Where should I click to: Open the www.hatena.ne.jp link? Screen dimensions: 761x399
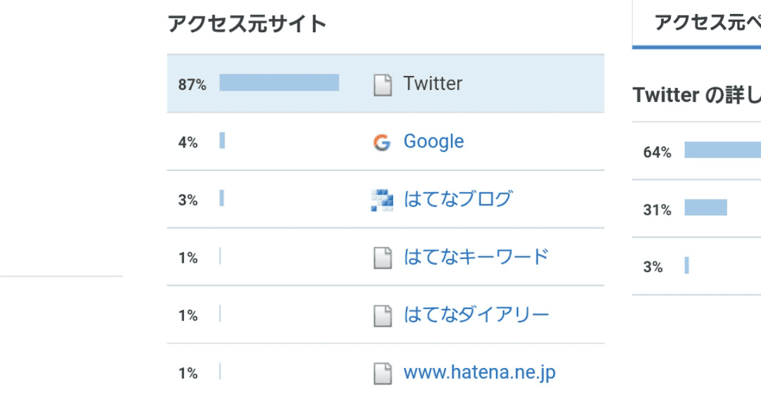pyautogui.click(x=479, y=372)
